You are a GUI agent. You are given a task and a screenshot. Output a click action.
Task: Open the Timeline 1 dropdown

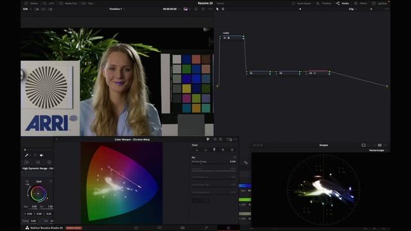click(x=117, y=9)
